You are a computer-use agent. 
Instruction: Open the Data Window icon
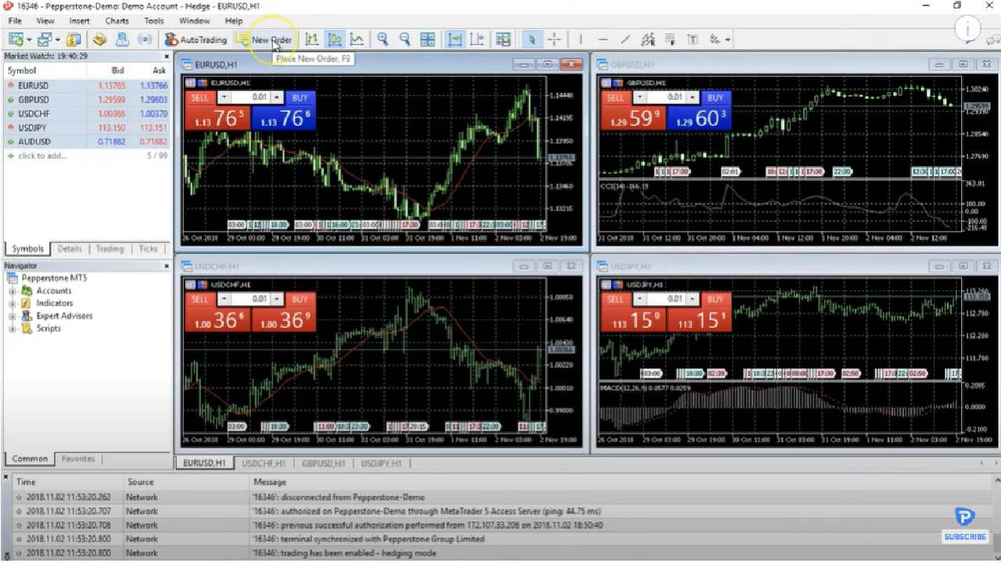tap(503, 39)
